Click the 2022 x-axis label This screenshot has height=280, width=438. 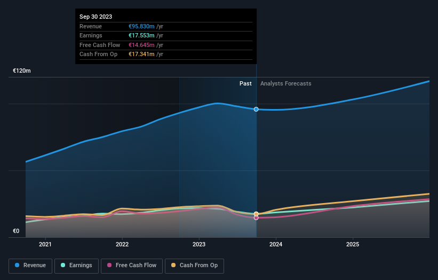[122, 244]
